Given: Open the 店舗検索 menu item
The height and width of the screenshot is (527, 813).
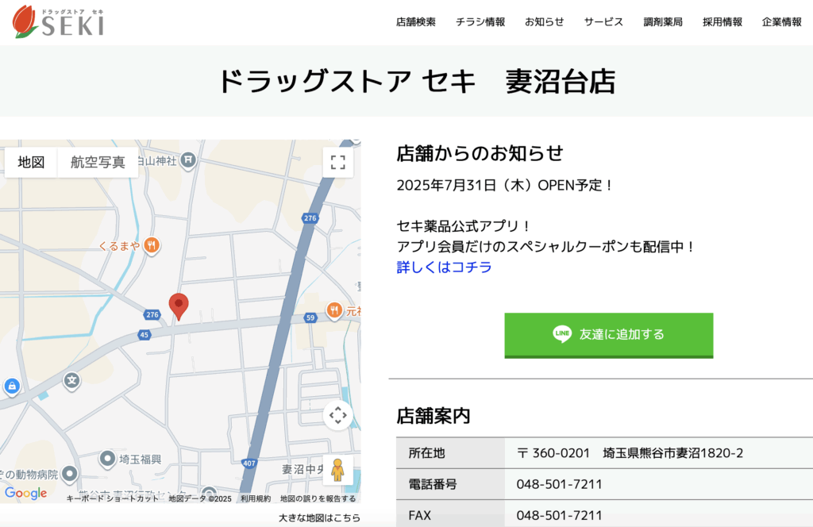Looking at the screenshot, I should click(x=416, y=22).
